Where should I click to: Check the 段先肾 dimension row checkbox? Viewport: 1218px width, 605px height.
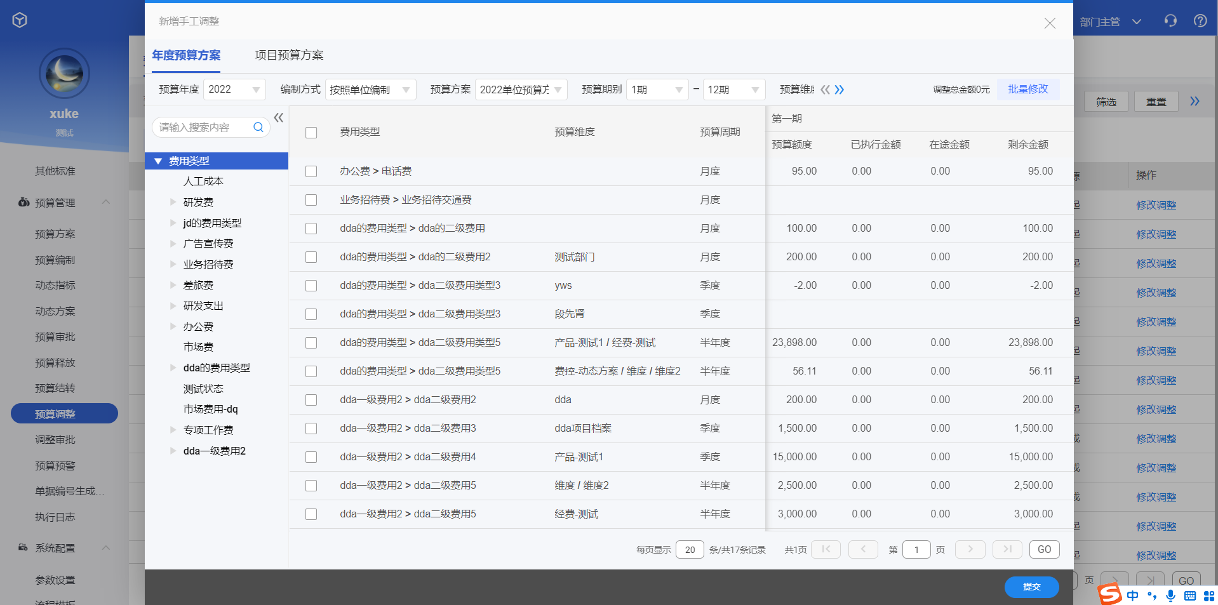pyautogui.click(x=311, y=314)
